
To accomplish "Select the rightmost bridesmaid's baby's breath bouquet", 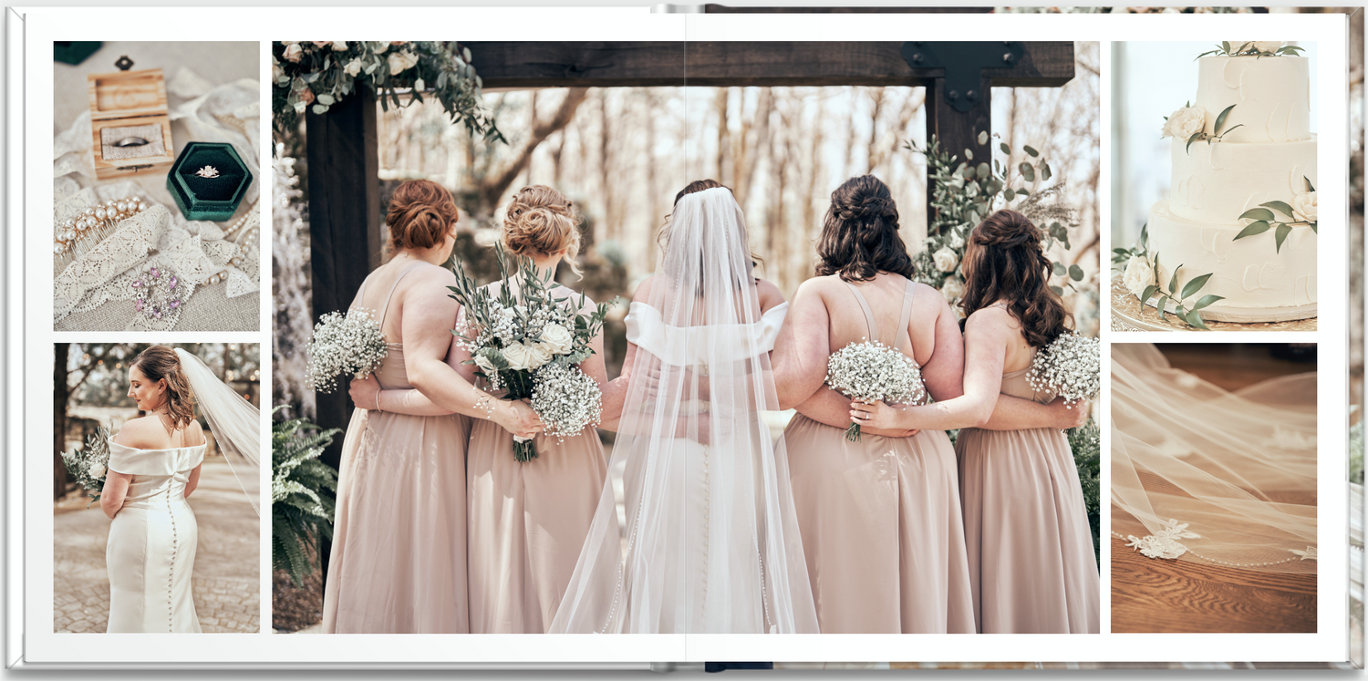I will point(1067,366).
